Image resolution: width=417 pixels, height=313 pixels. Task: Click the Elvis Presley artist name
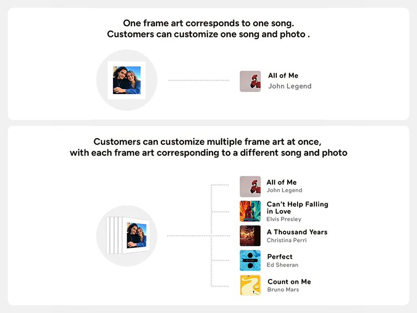(284, 219)
